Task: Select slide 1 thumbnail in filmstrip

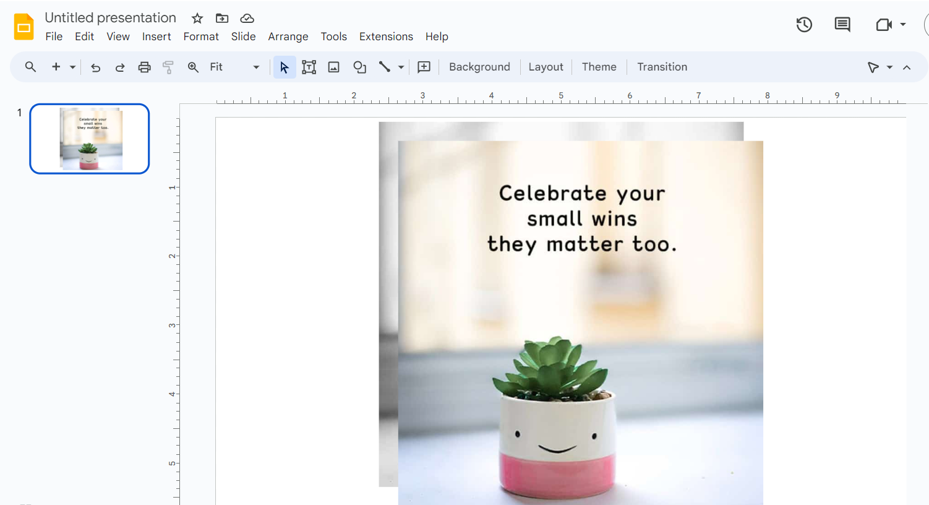Action: (90, 139)
